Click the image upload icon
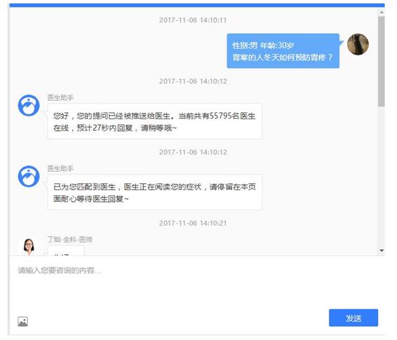 coord(23,322)
